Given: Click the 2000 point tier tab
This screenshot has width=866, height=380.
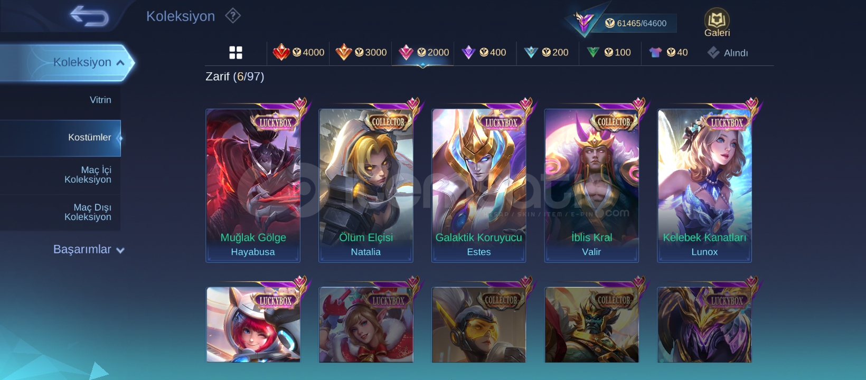Looking at the screenshot, I should point(423,52).
